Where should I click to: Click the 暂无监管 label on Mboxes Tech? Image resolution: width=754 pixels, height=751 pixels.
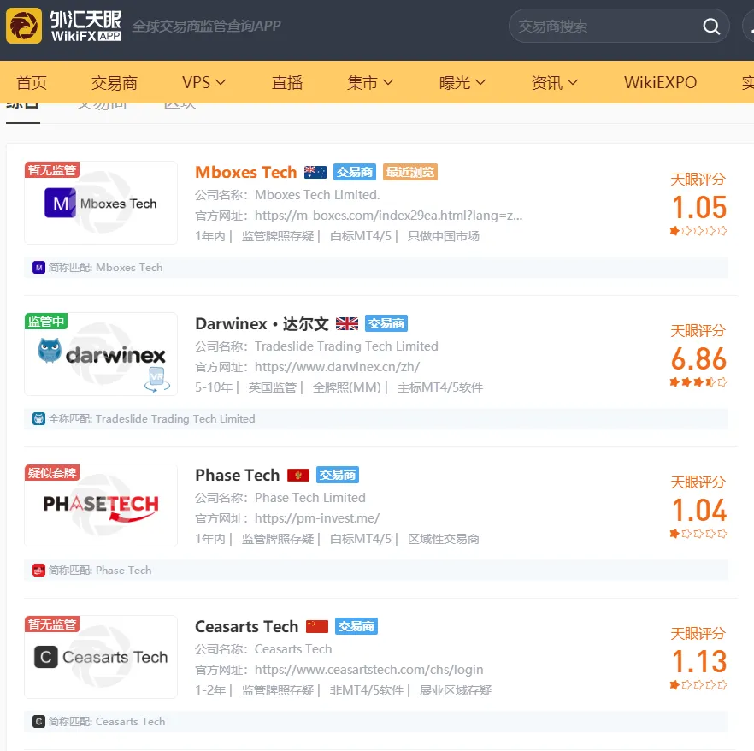tap(52, 170)
